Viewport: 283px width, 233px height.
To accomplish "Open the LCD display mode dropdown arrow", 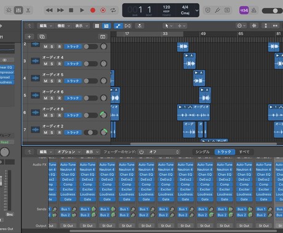I will (197, 10).
